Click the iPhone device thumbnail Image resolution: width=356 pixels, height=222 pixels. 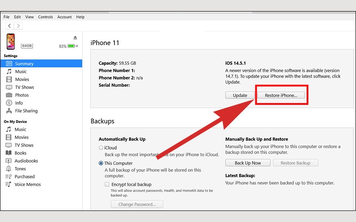(x=10, y=42)
